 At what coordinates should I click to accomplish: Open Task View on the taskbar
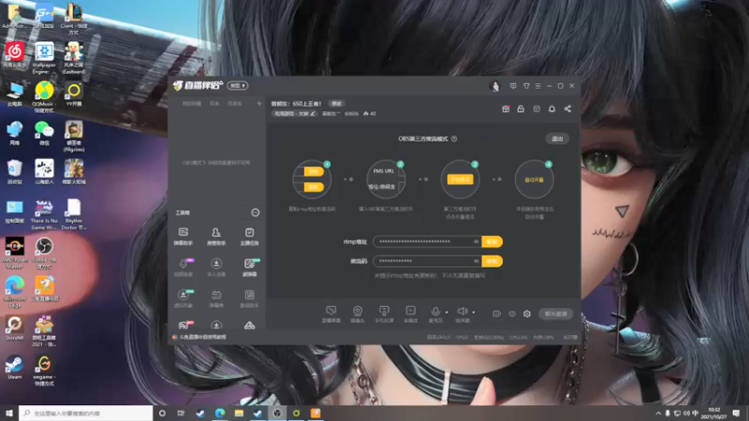coord(181,414)
